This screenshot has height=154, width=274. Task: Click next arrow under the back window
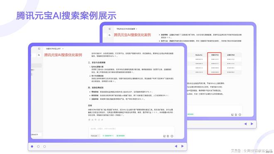click(252, 124)
